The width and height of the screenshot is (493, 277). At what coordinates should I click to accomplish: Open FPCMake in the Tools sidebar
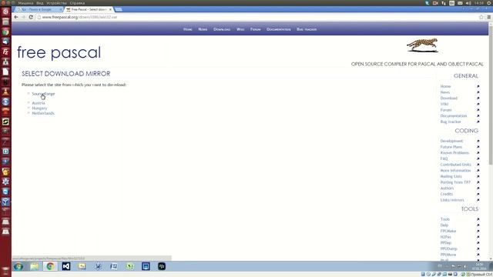coord(448,231)
